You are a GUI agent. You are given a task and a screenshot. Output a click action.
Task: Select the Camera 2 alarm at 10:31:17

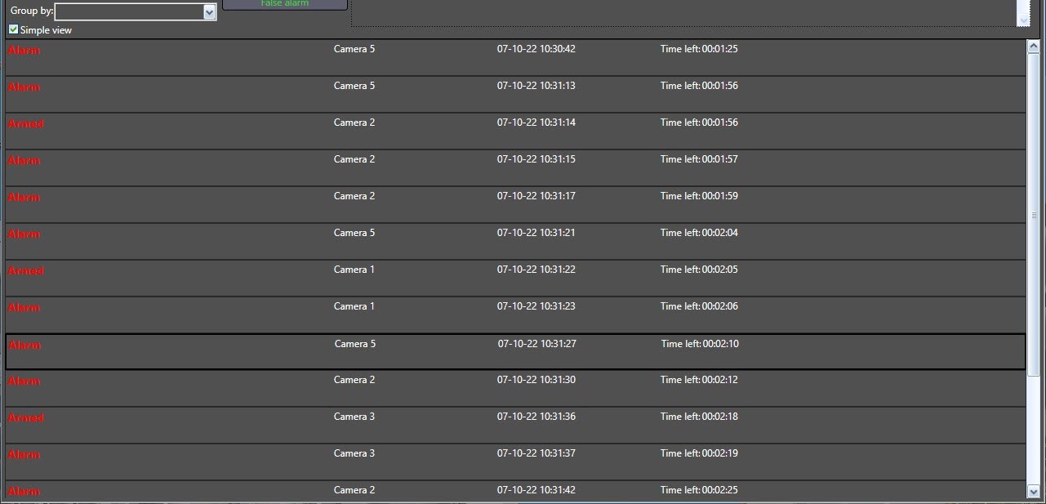[515, 204]
